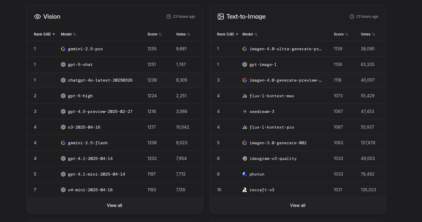Select imagen-3.0-generate-002 model name
Screen dimensions: 422x222
[278, 143]
